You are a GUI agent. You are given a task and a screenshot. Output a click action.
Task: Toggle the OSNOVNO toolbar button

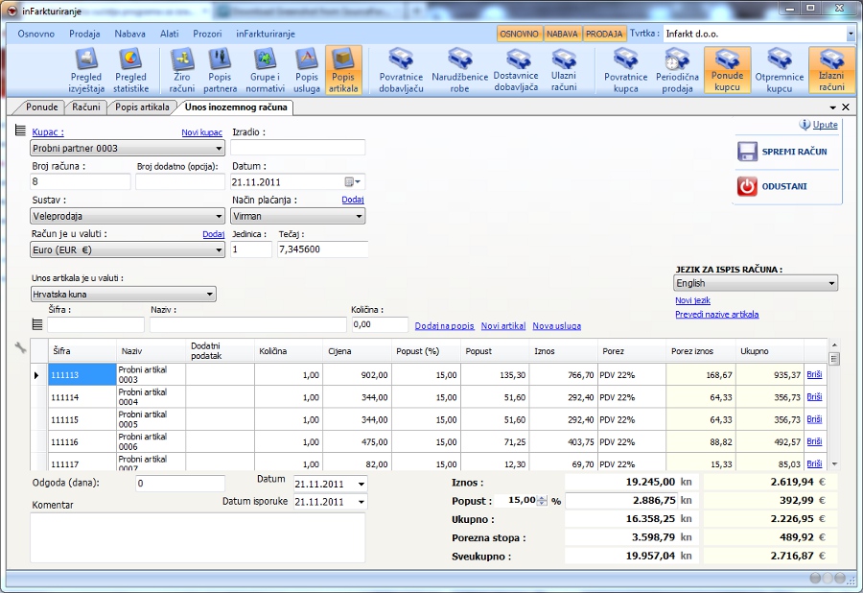pyautogui.click(x=519, y=34)
